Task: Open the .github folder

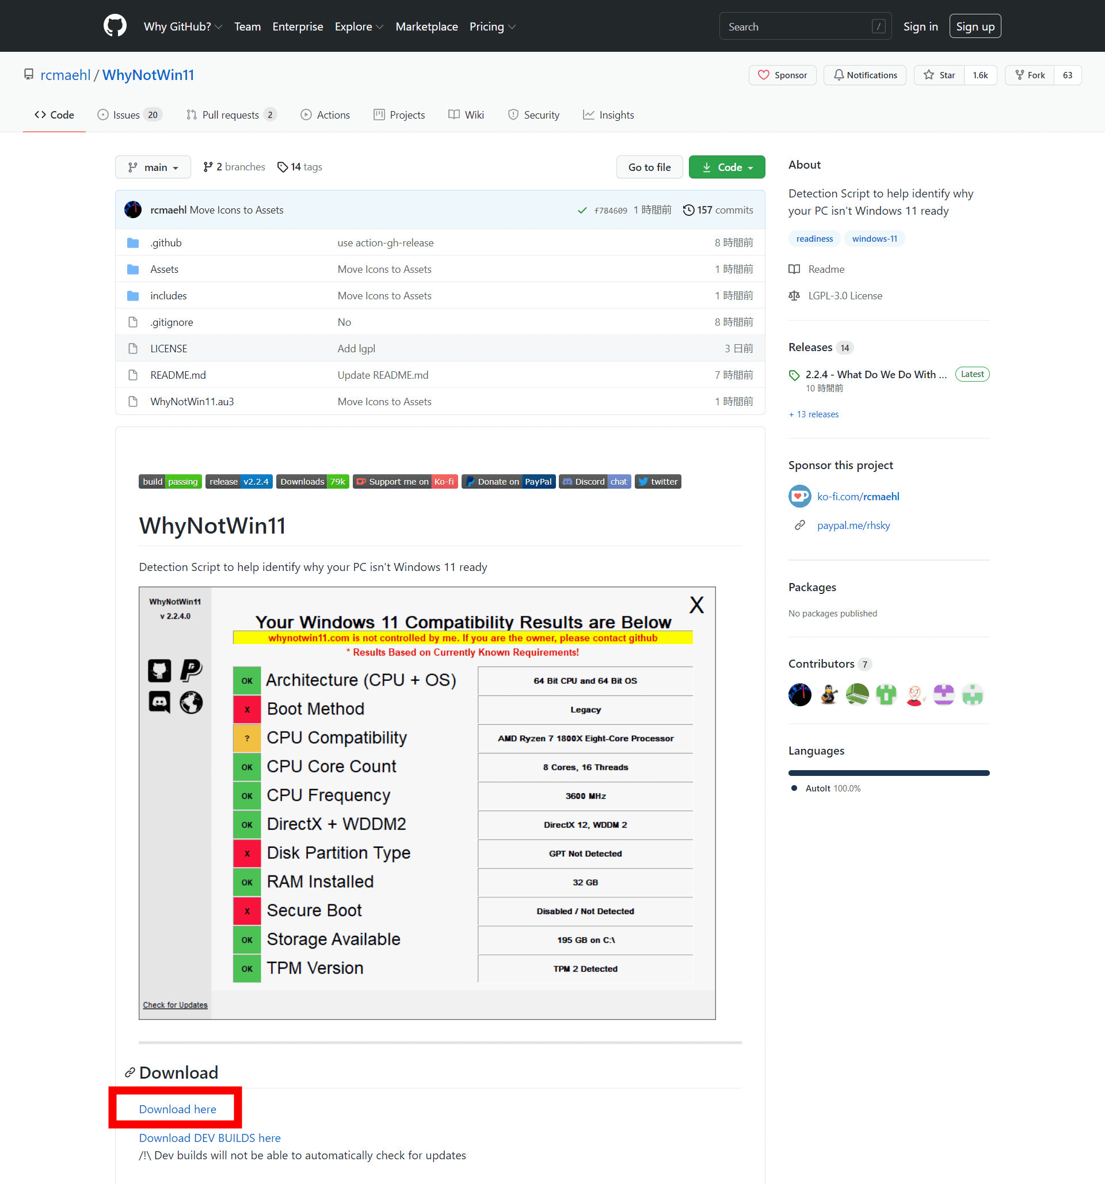Action: tap(166, 242)
